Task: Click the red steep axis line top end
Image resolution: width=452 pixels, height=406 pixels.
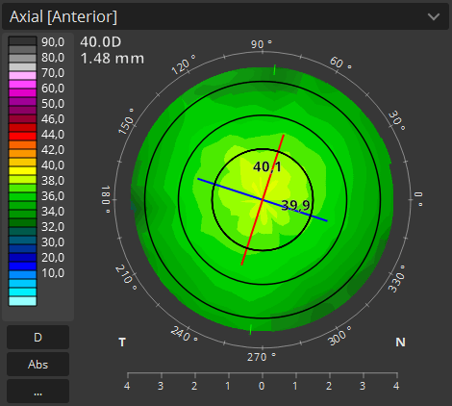Action: (x=284, y=136)
